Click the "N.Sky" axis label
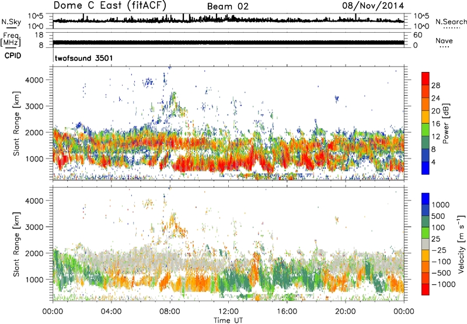 point(11,22)
